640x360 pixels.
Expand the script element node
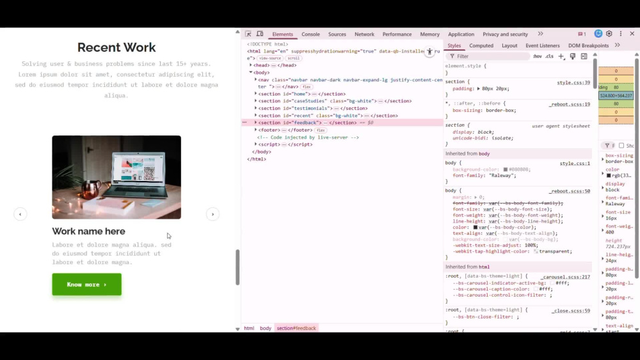pos(255,145)
